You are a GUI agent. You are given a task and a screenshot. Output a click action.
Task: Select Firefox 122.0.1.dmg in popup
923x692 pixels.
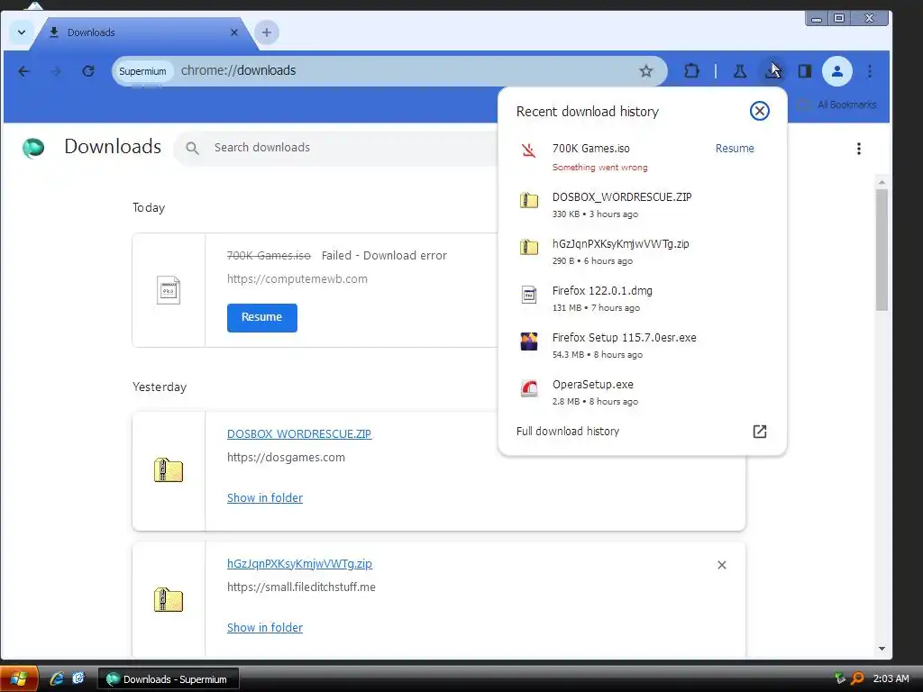tap(642, 298)
